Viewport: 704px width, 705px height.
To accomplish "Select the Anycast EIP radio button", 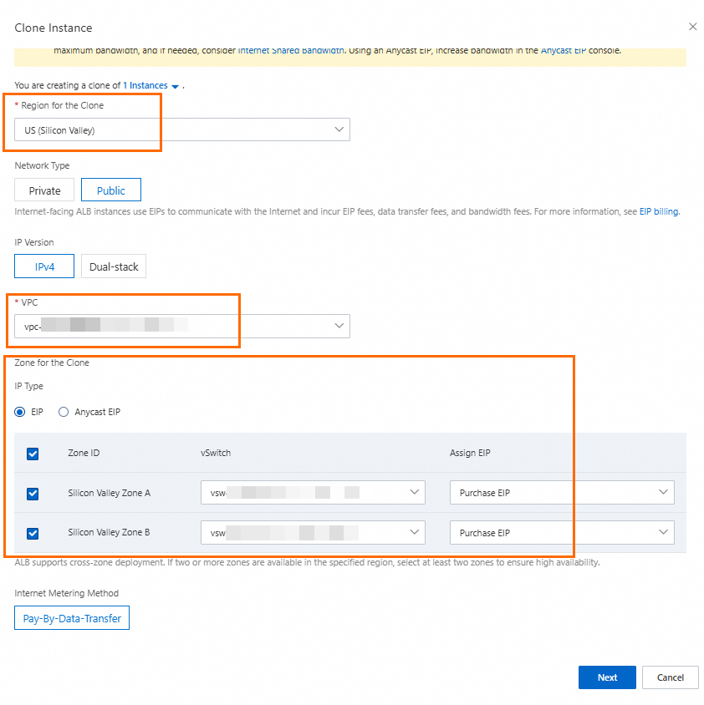I will click(64, 412).
